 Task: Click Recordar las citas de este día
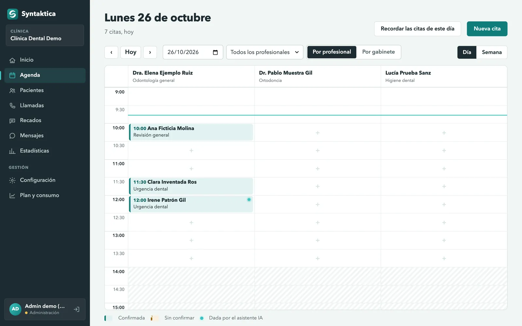[418, 29]
